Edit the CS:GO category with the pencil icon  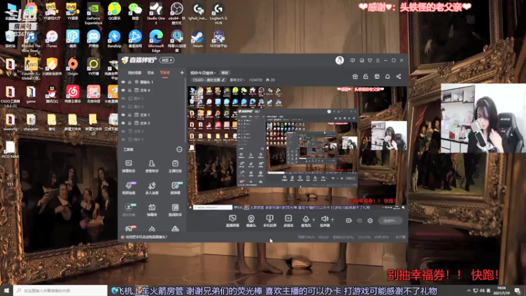click(223, 80)
